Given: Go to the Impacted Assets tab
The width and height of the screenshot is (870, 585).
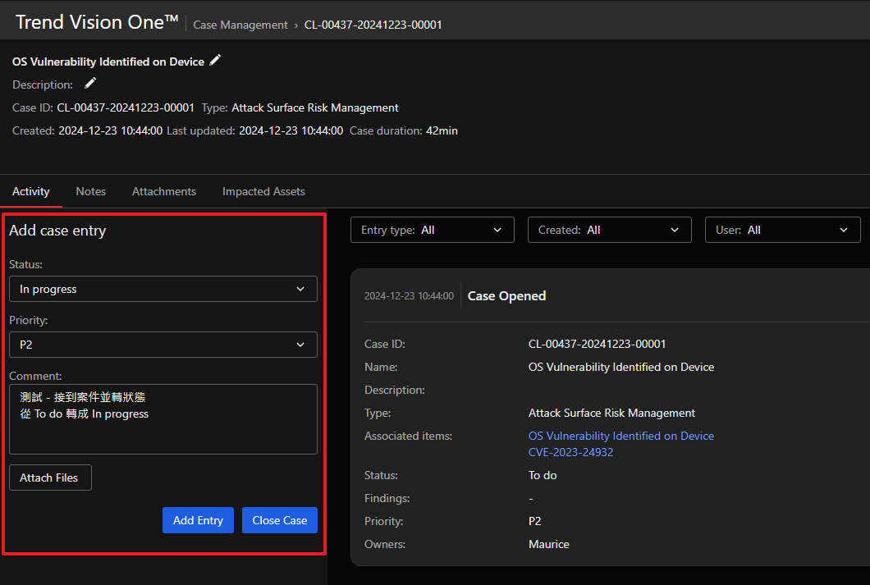Looking at the screenshot, I should pyautogui.click(x=263, y=191).
